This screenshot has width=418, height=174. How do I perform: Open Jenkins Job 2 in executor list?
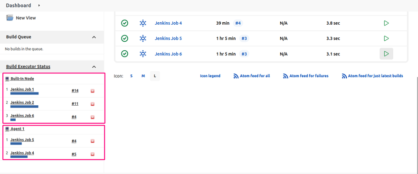click(x=22, y=102)
